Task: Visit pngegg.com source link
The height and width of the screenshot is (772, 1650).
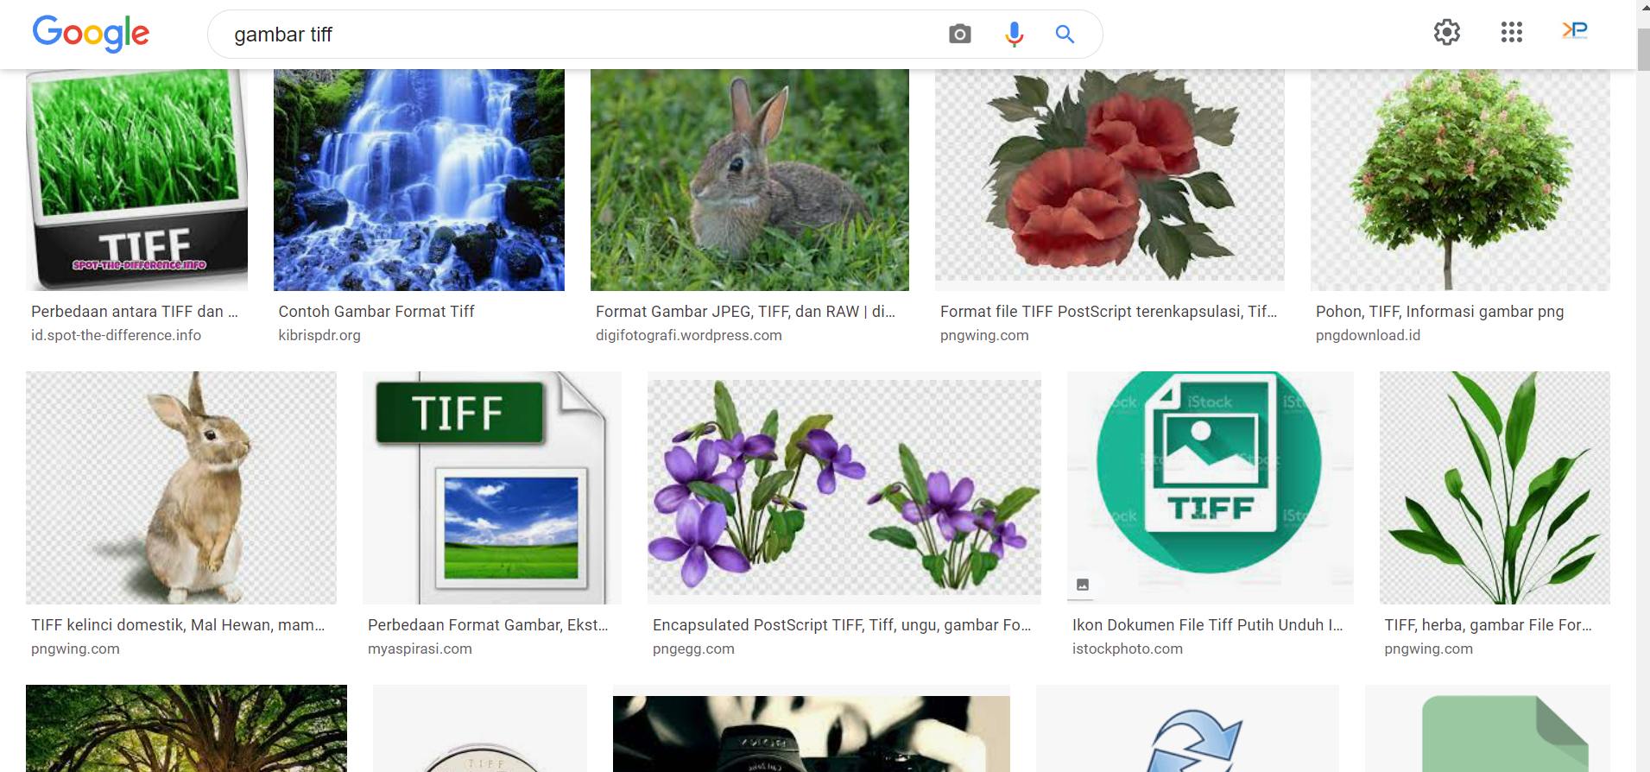Action: tap(693, 649)
